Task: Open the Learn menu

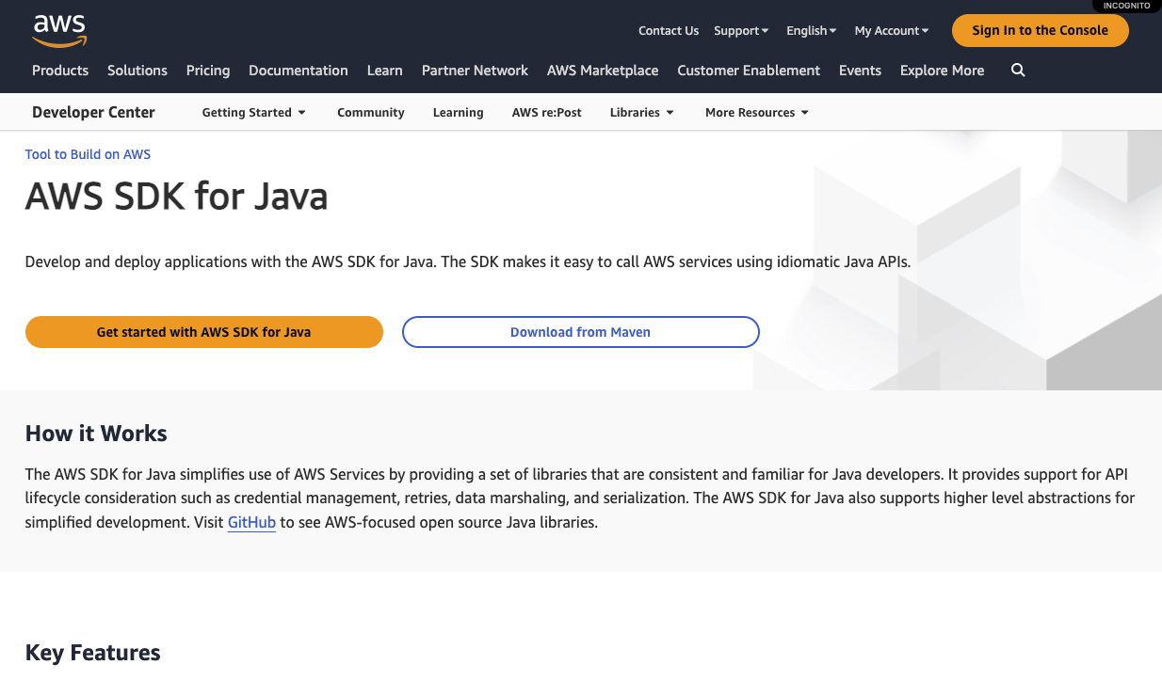Action: pyautogui.click(x=385, y=71)
